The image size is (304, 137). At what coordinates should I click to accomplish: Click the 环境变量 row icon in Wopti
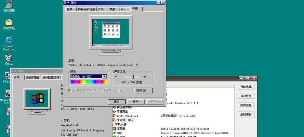click(x=114, y=112)
